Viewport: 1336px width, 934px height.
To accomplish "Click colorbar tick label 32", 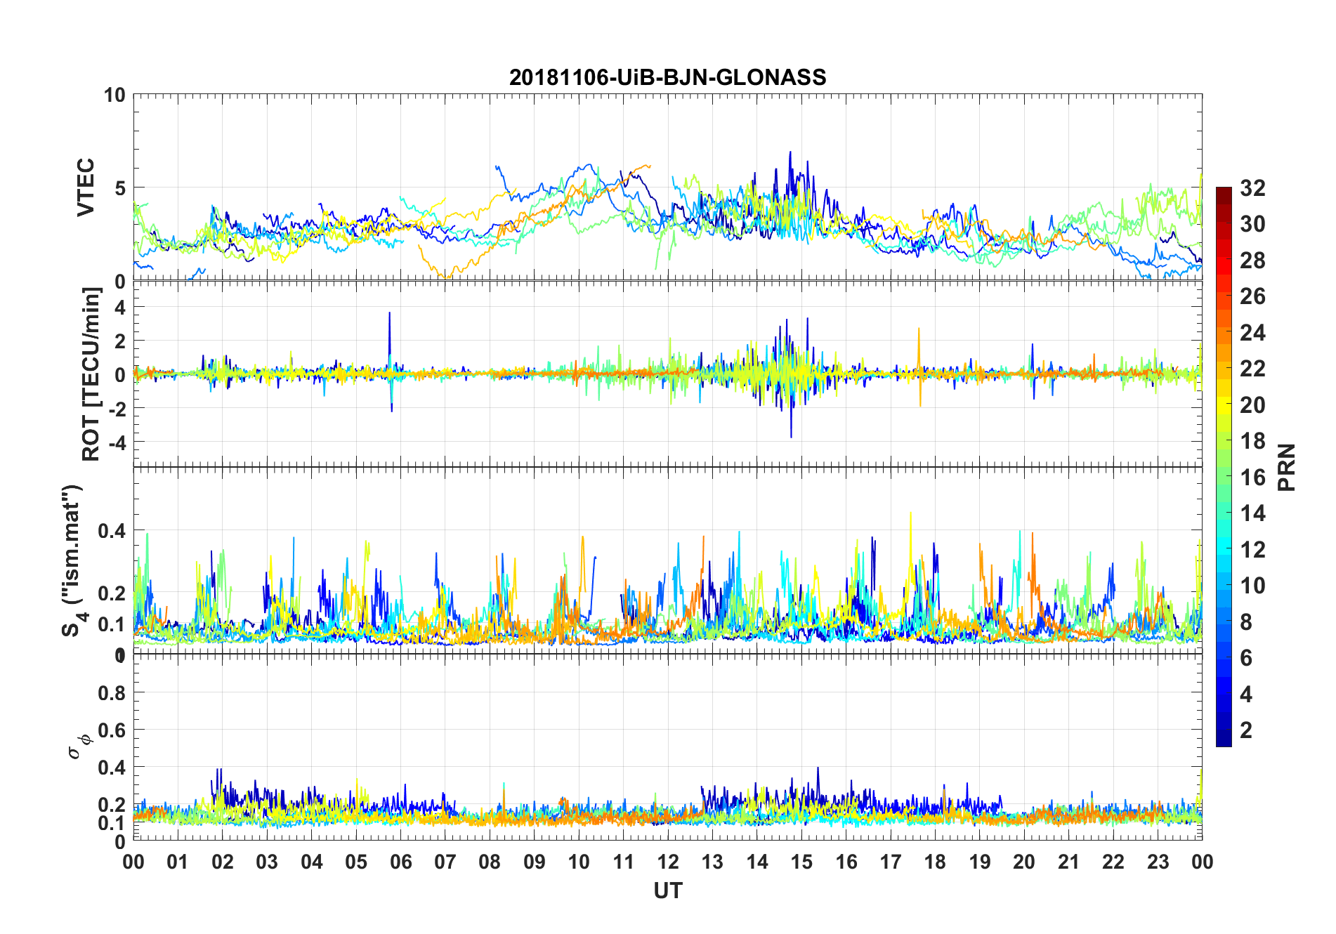I will point(1252,188).
